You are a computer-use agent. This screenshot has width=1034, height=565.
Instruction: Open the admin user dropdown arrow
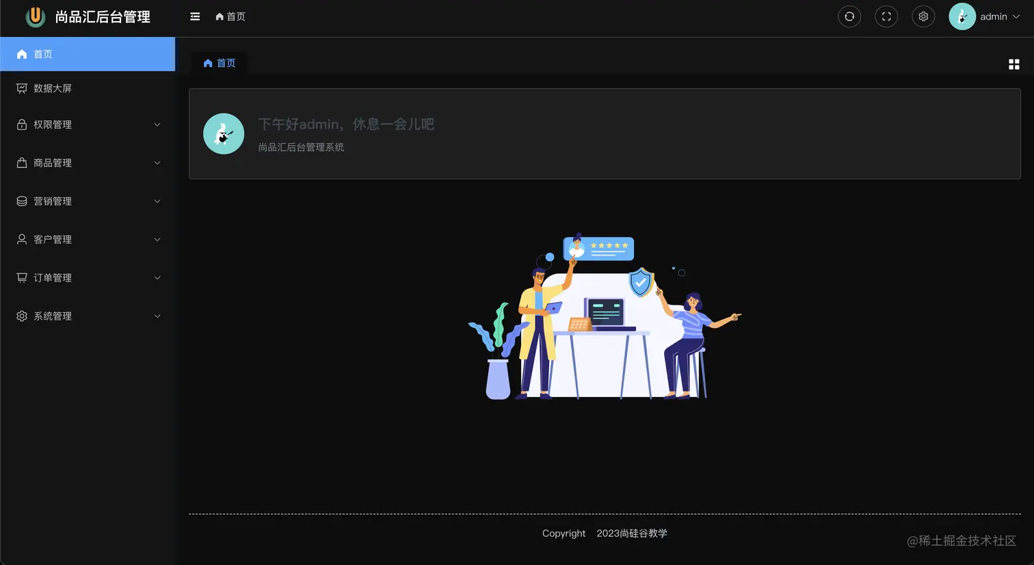tap(1016, 16)
